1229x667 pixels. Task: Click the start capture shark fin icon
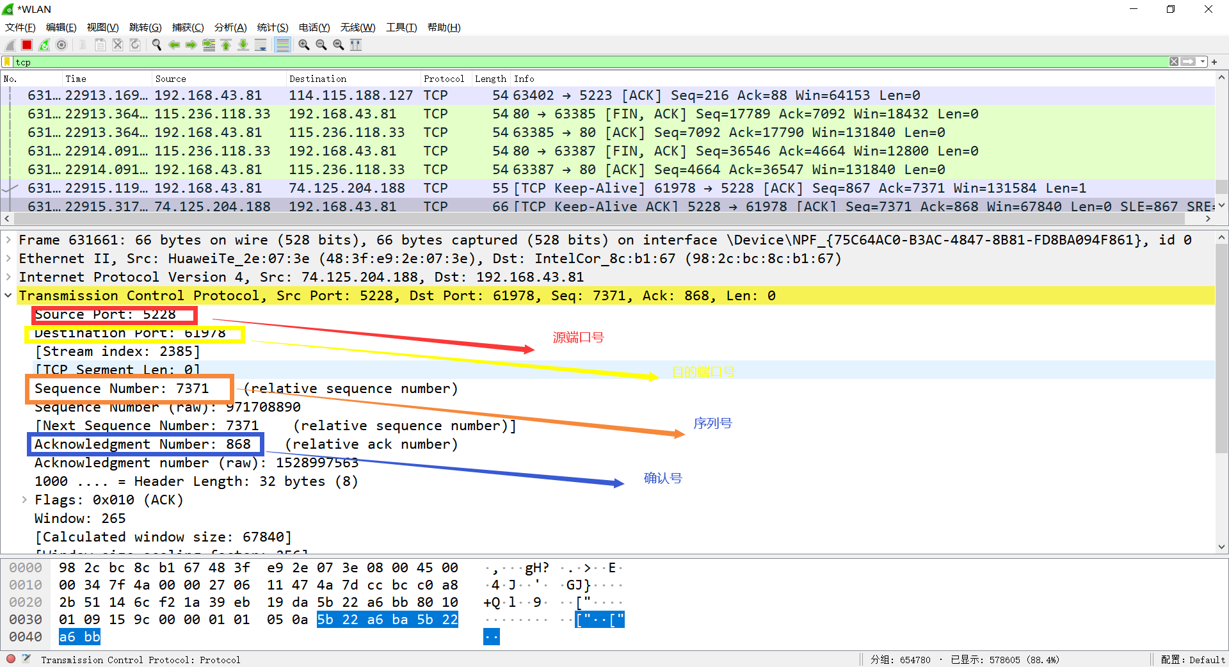click(x=10, y=45)
